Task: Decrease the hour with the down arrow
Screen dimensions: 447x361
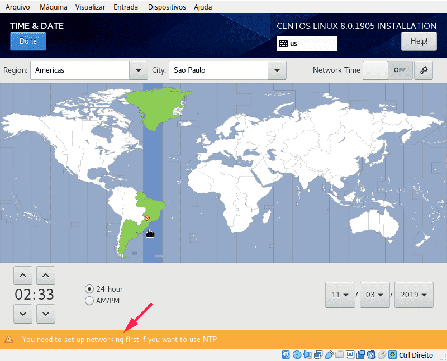Action: click(x=23, y=313)
